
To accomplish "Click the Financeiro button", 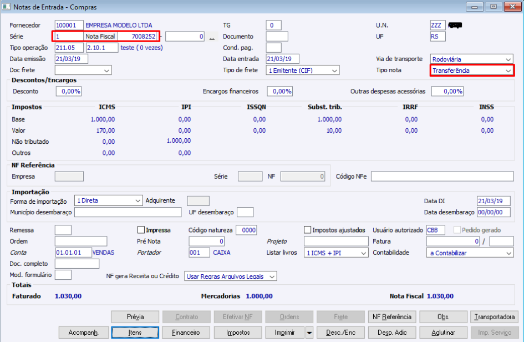I will tap(186, 333).
